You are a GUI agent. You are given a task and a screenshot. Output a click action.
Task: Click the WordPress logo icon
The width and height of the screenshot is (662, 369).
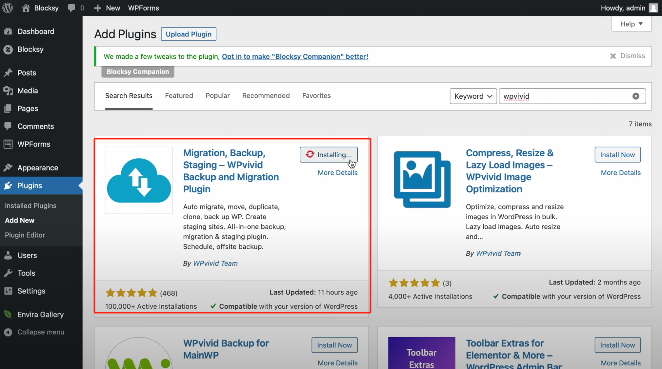(x=8, y=8)
